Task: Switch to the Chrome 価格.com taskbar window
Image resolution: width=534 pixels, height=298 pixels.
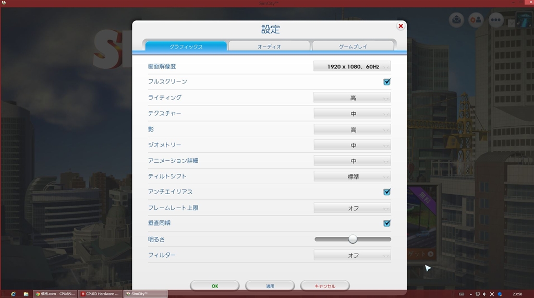Action: 55,294
